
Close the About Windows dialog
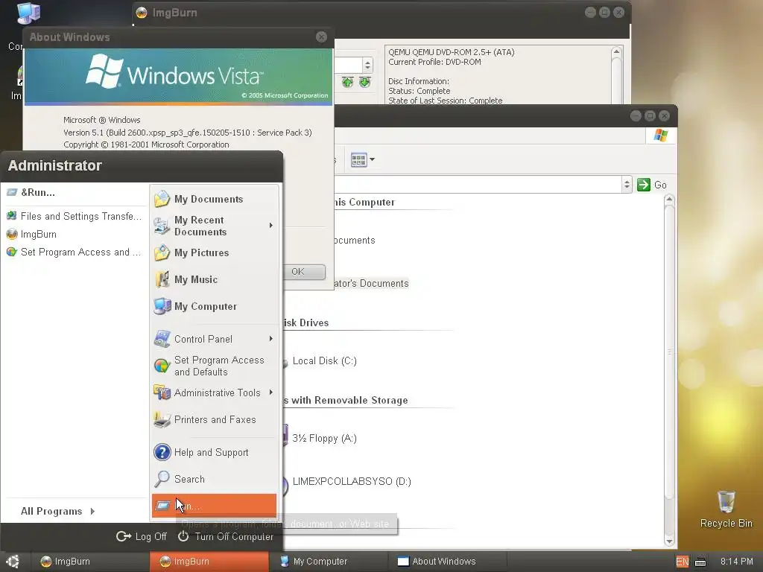click(321, 37)
